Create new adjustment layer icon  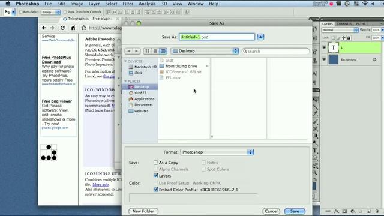(353, 211)
